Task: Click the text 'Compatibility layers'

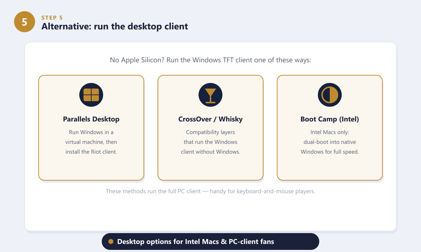Action: [x=210, y=132]
